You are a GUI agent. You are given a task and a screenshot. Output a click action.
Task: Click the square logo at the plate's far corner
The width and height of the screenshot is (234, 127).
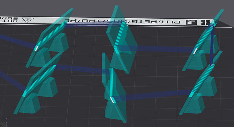click(206, 22)
